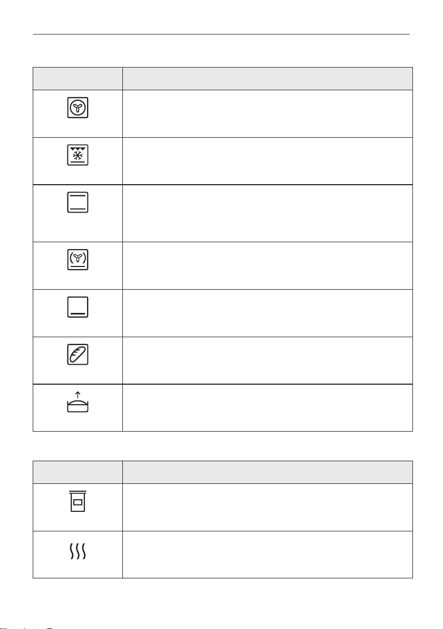Click the true fan cooking oven icon
This screenshot has height=629, width=443.
tap(78, 108)
